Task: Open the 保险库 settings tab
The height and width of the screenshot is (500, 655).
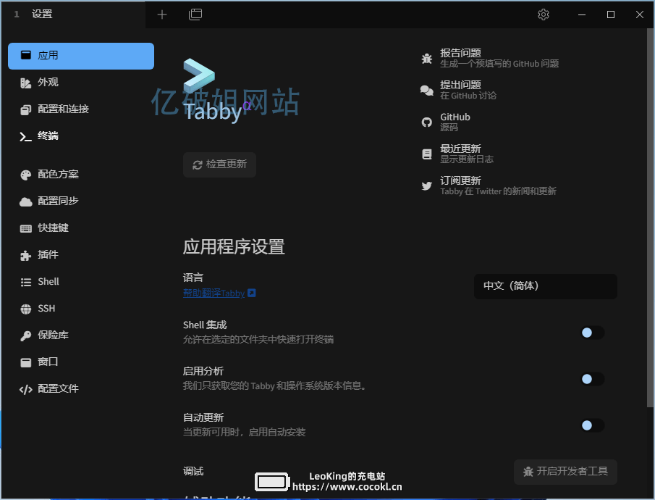Action: 81,336
